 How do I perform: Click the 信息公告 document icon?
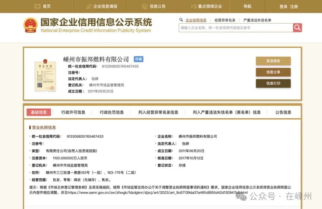pyautogui.click(x=145, y=6)
